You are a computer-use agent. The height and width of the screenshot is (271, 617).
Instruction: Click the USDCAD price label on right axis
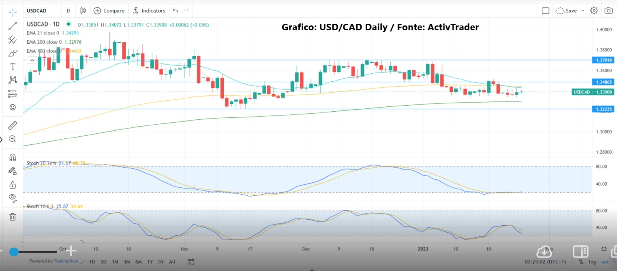[593, 92]
